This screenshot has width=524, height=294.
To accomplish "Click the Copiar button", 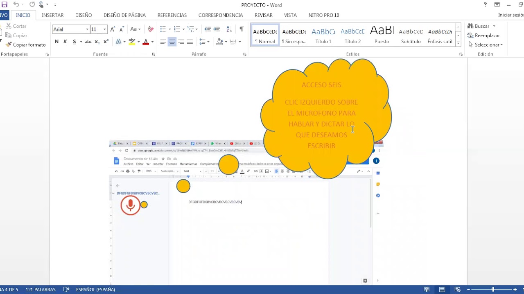I will coord(16,36).
